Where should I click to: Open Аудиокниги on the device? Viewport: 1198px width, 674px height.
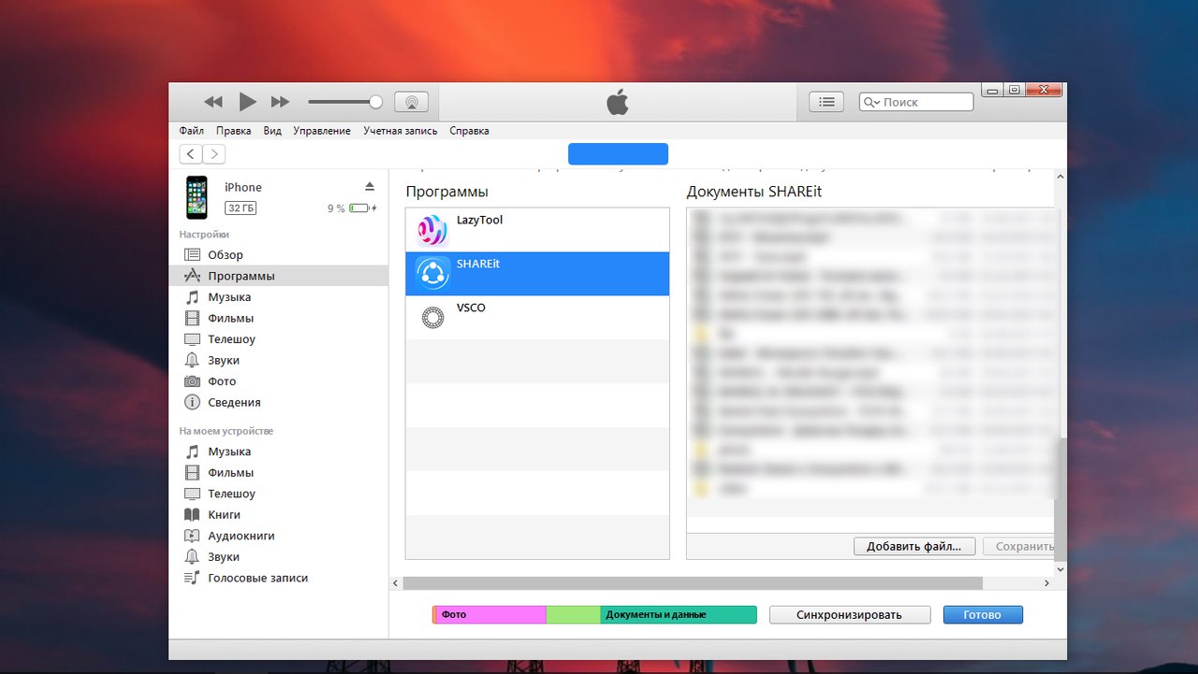point(279,536)
